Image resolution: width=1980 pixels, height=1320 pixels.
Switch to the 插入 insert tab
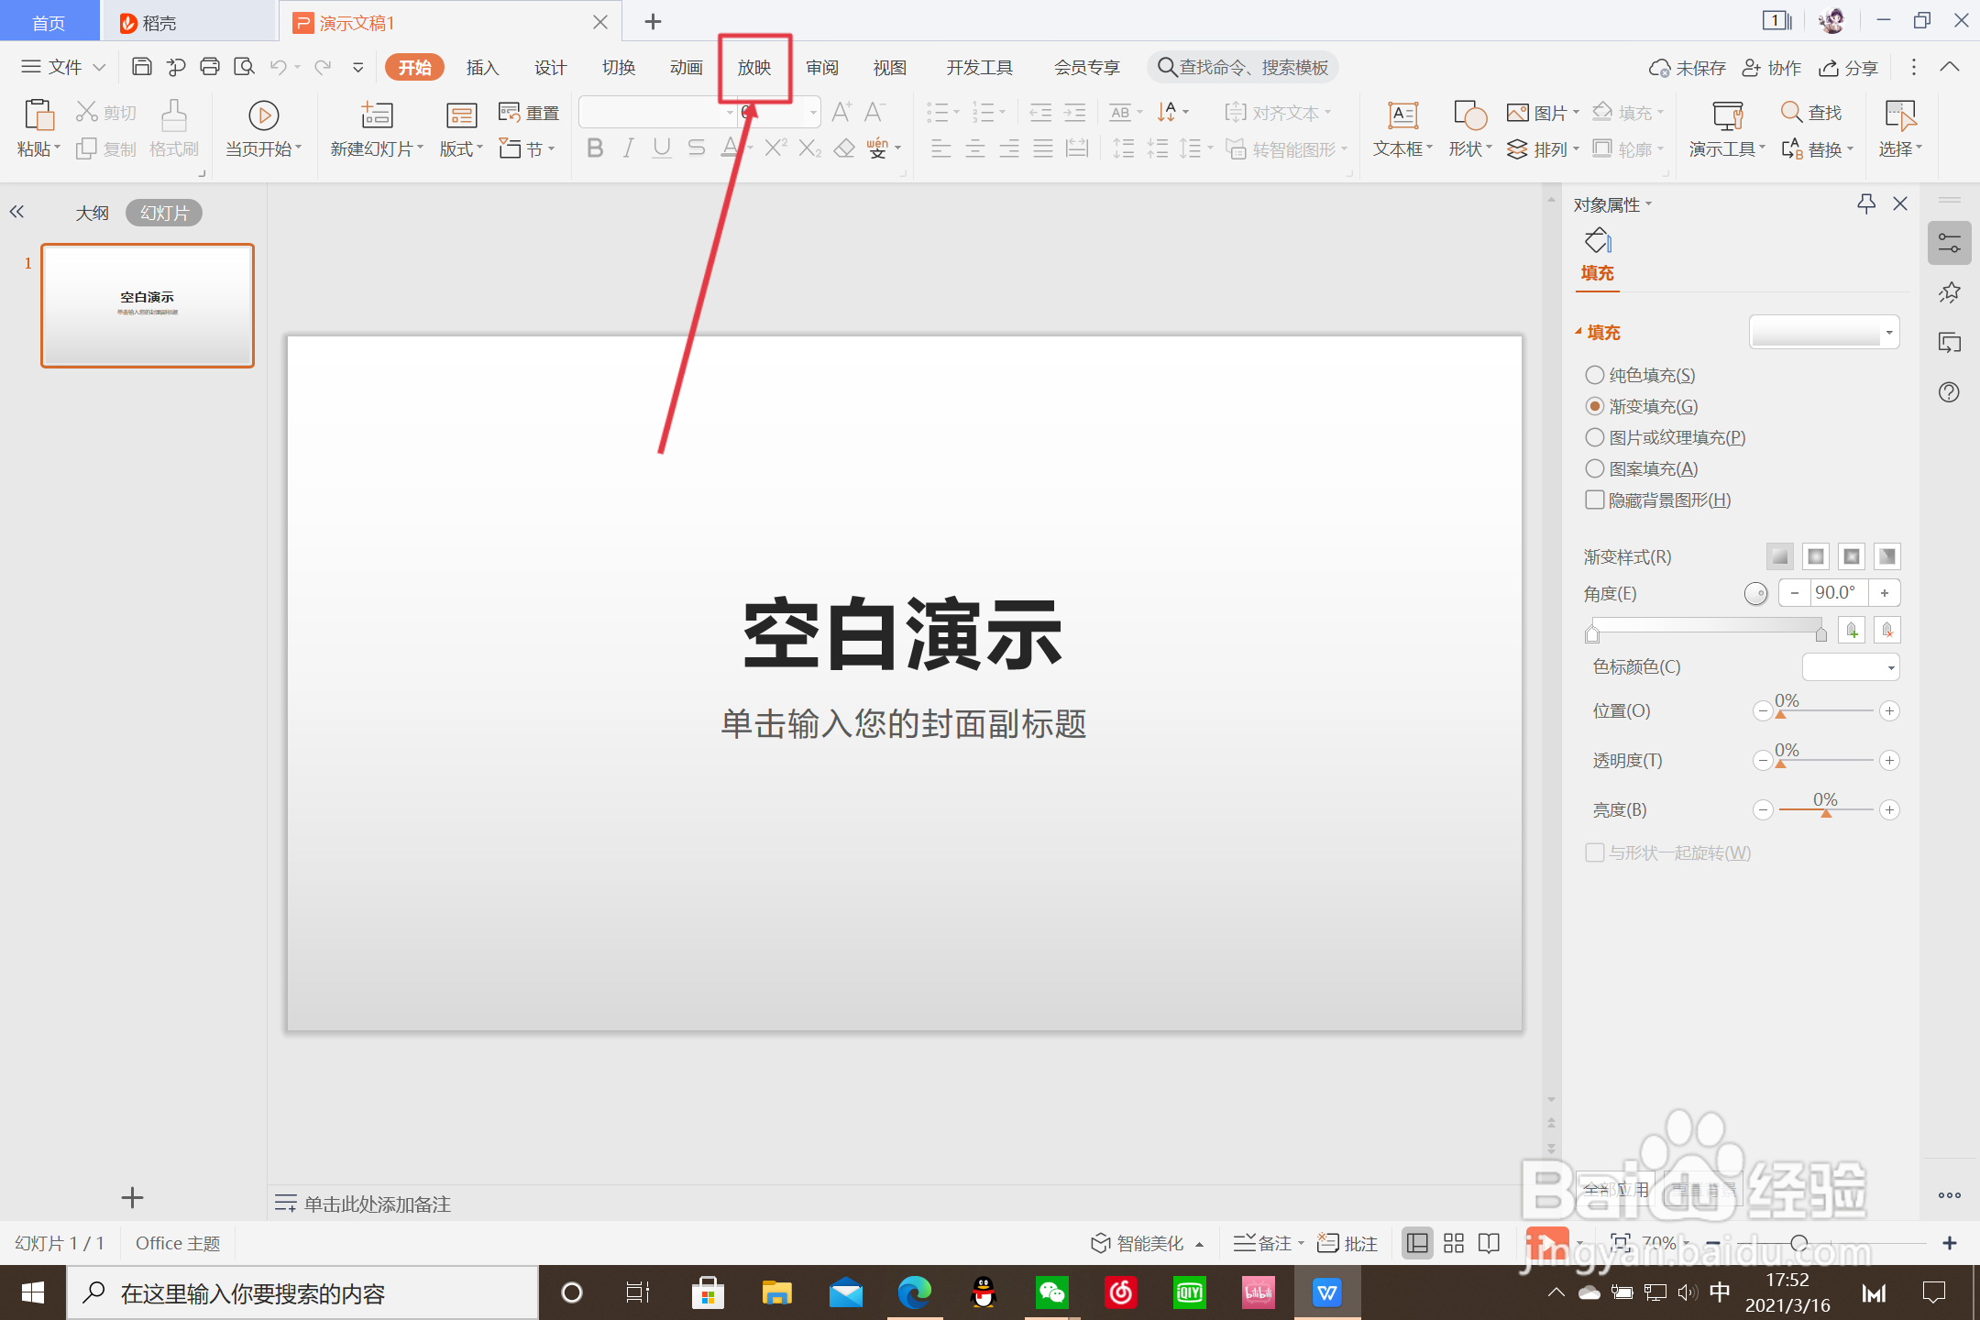click(x=482, y=67)
